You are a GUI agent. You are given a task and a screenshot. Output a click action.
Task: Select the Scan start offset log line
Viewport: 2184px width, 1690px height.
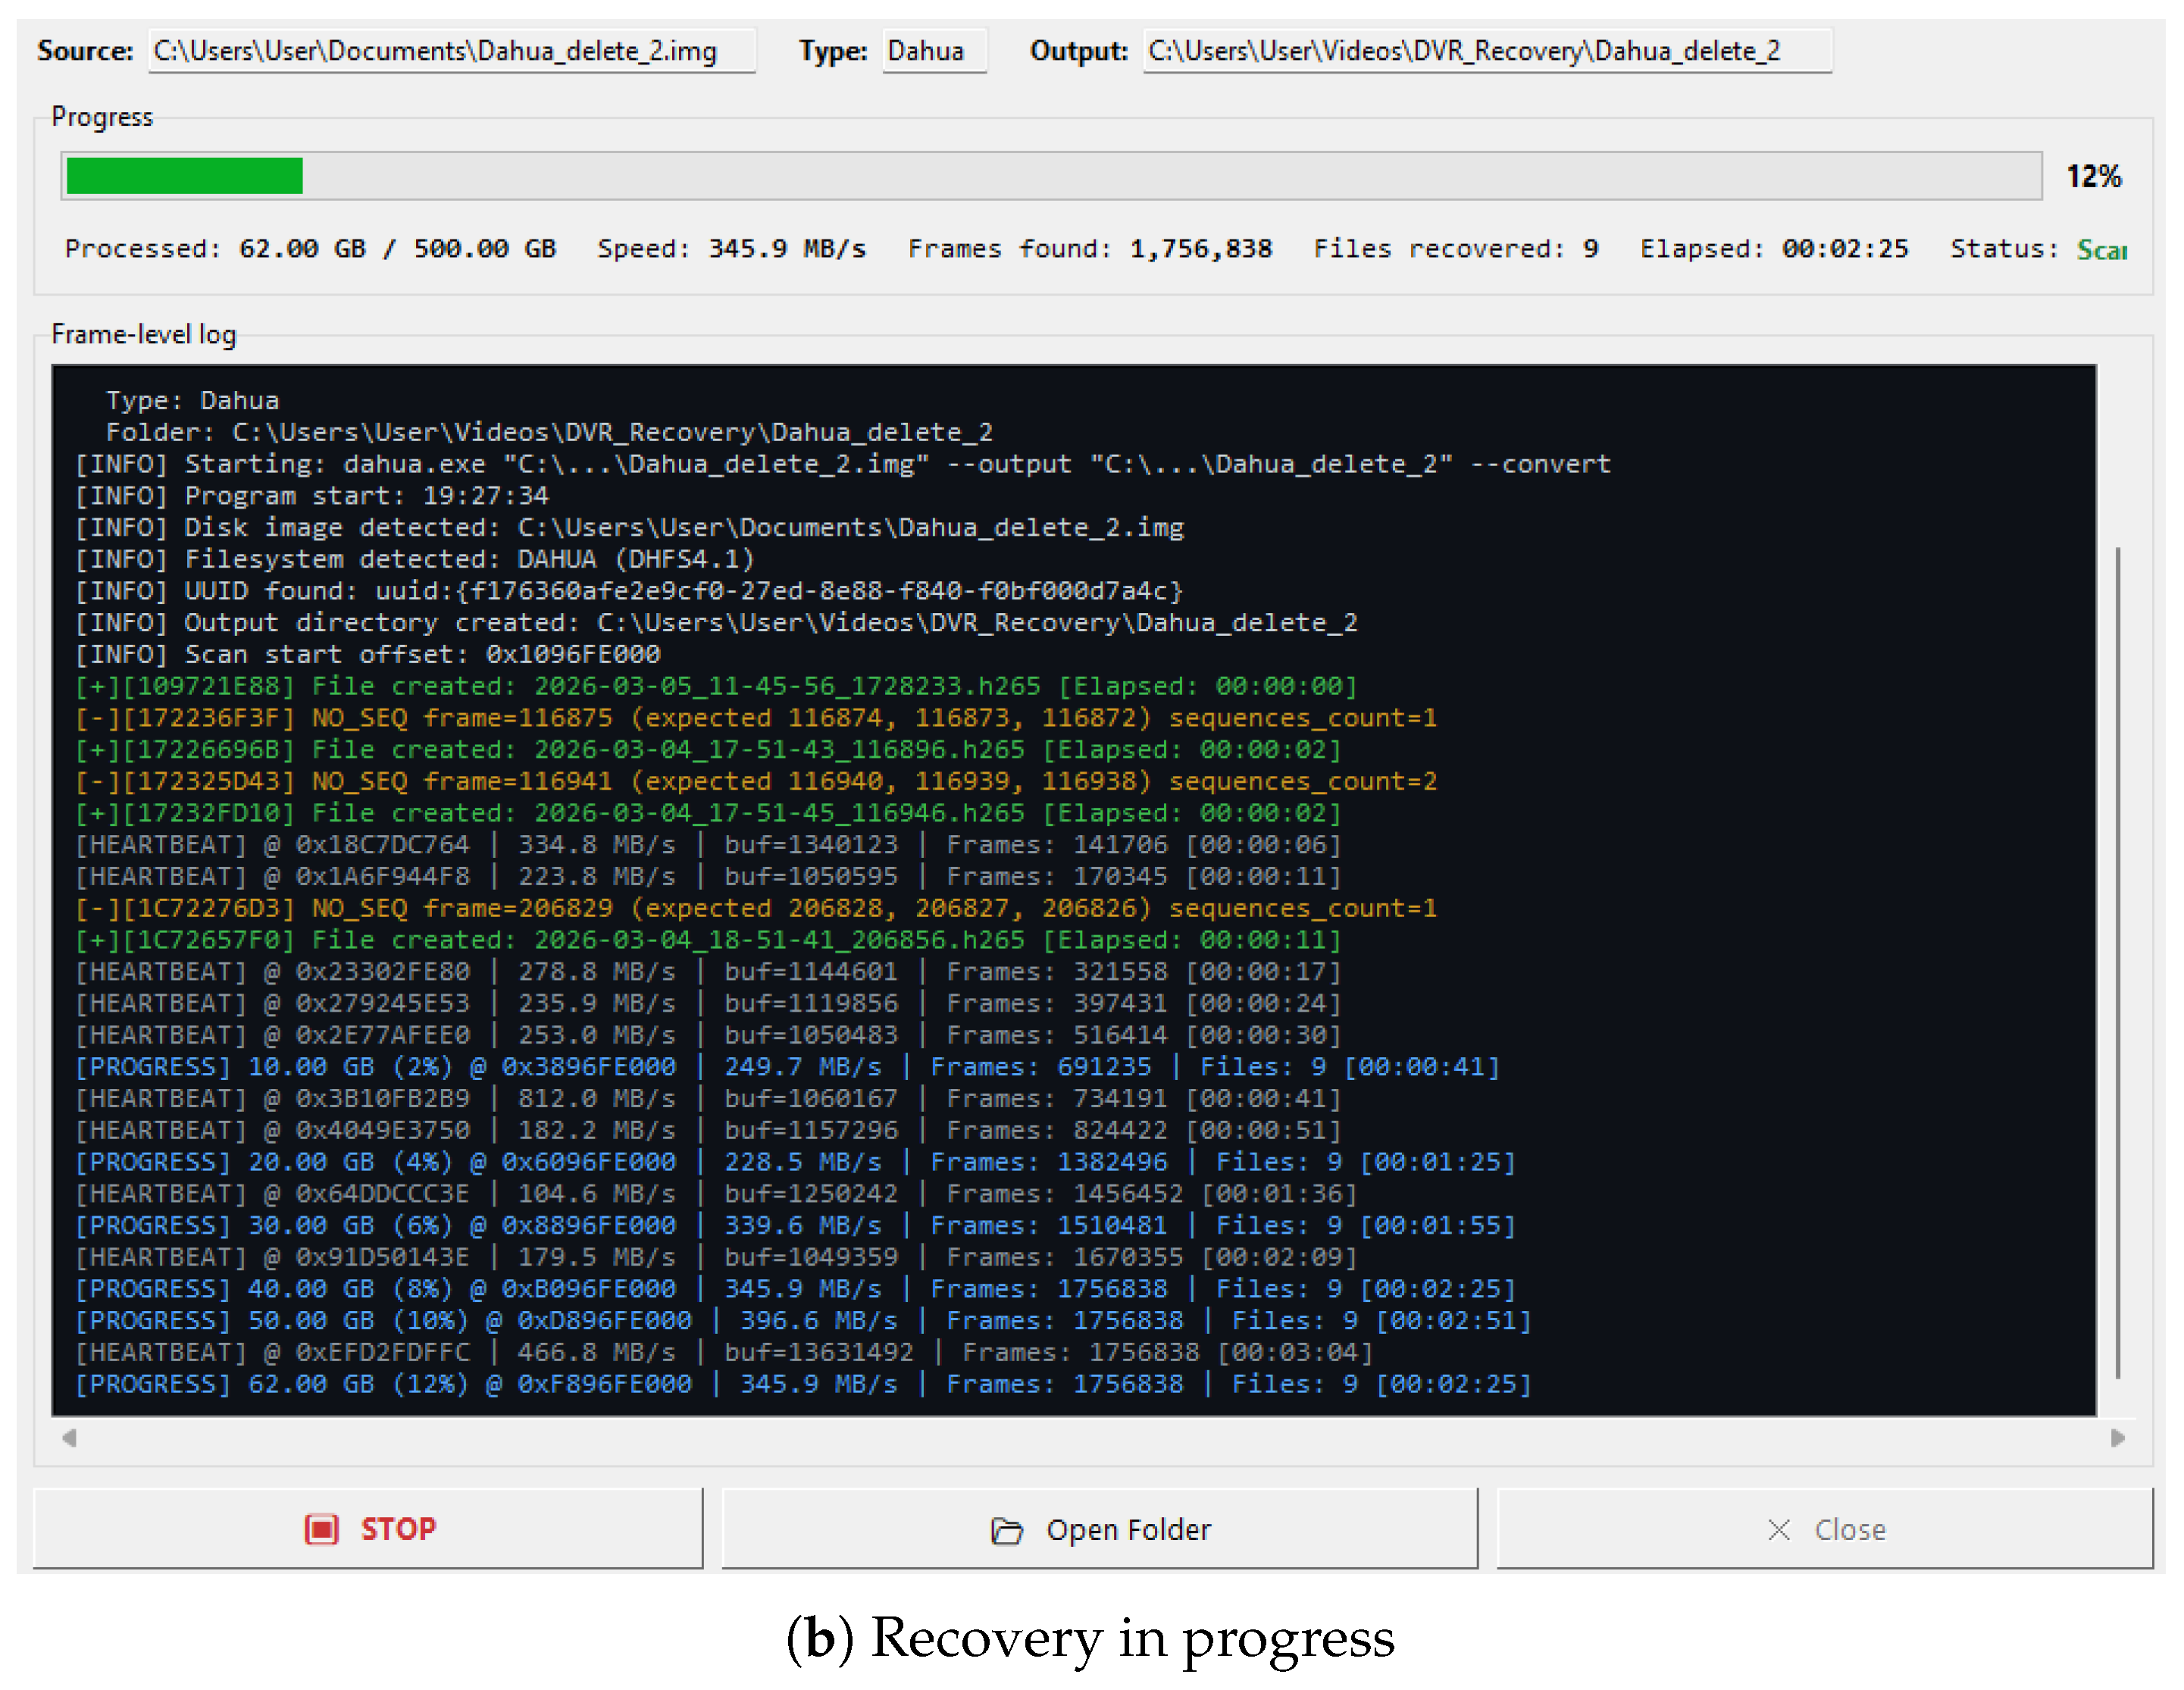(368, 655)
